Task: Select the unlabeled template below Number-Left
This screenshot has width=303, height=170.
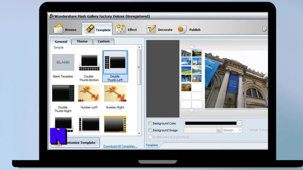Action: (x=89, y=124)
